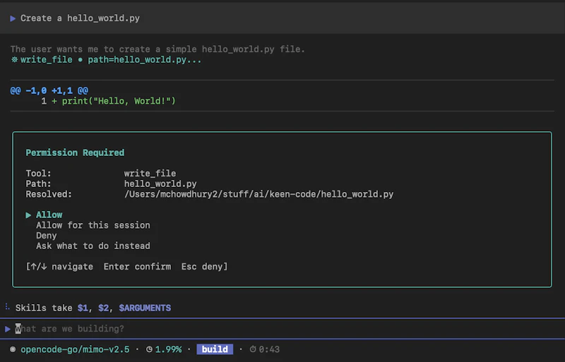The width and height of the screenshot is (565, 362).
Task: Click the arrow icon before Create a hello_world.py
Action: click(13, 18)
